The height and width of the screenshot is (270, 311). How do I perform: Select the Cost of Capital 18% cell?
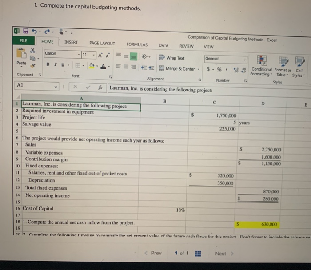click(162, 210)
